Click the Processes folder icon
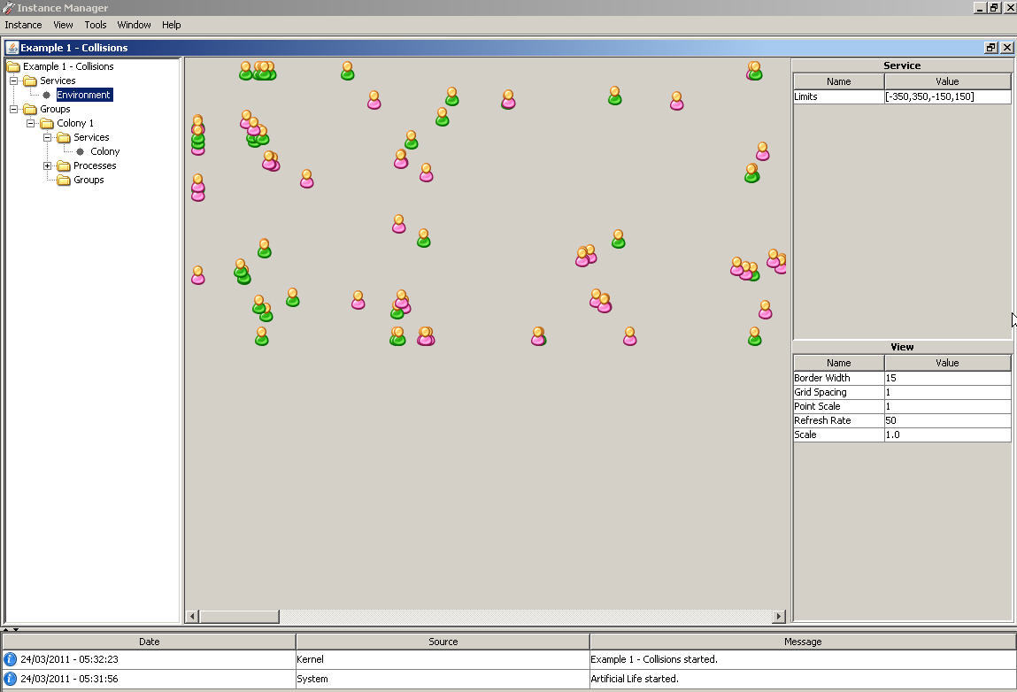The image size is (1017, 692). tap(64, 166)
